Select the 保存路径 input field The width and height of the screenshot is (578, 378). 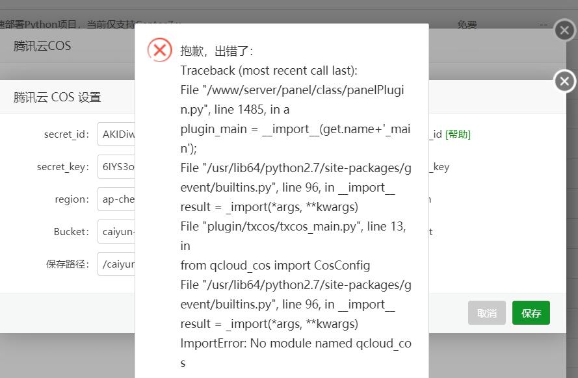(x=116, y=264)
